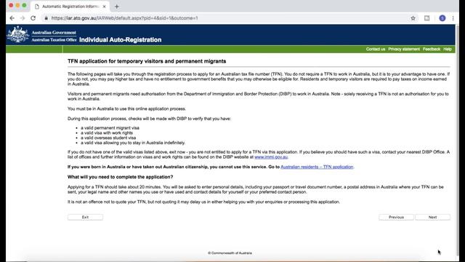Click the padlock icon in the address bar
Viewport: 465px width, 262px height.
46,18
